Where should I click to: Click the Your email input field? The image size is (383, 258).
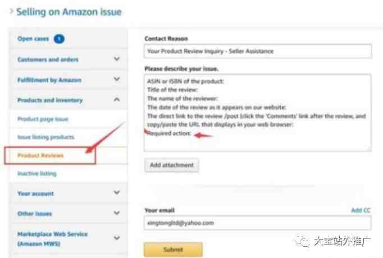pos(258,223)
